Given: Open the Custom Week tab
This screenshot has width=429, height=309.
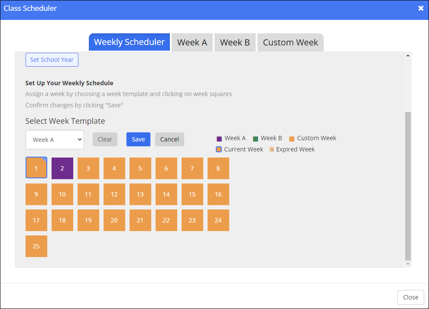Looking at the screenshot, I should click(290, 42).
